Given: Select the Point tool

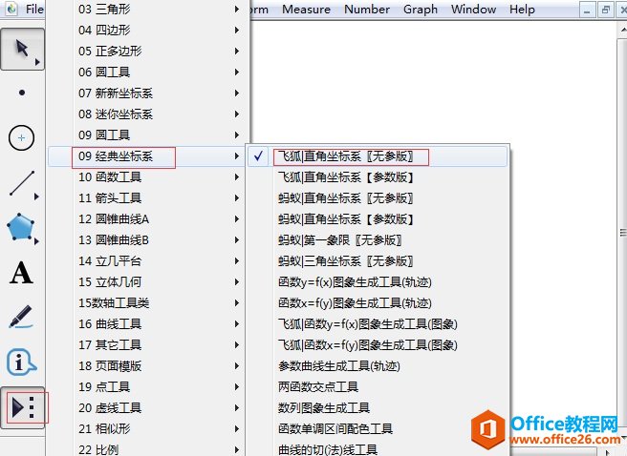Looking at the screenshot, I should tap(22, 93).
